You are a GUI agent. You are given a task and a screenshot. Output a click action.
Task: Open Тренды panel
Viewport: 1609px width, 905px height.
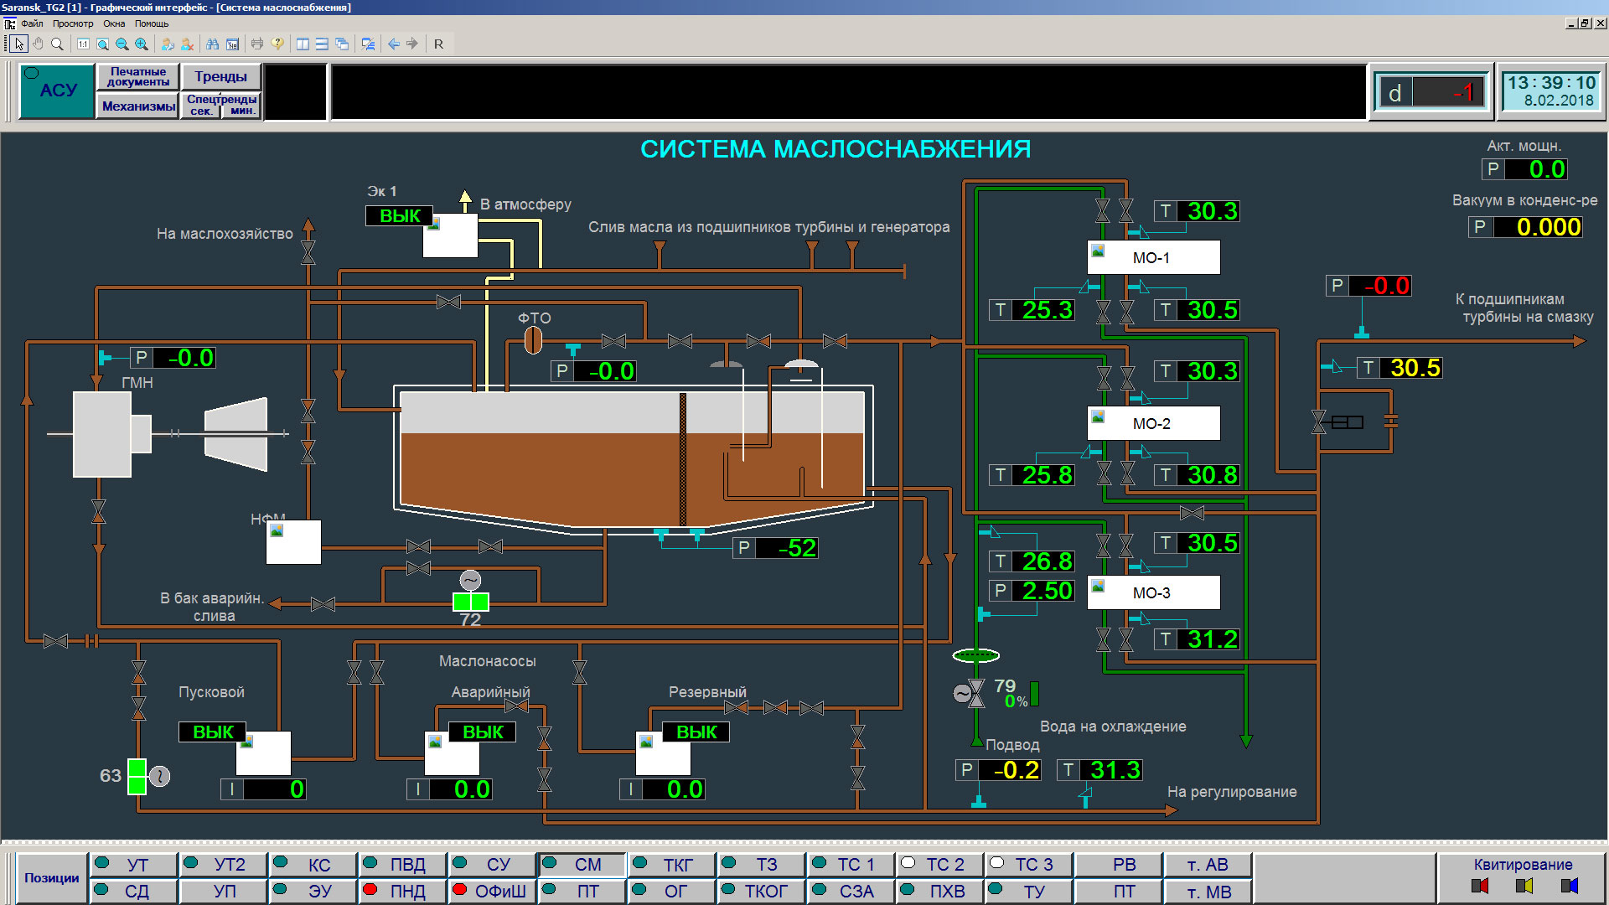pyautogui.click(x=221, y=77)
